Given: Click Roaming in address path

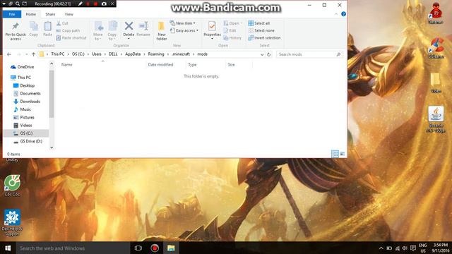Looking at the screenshot, I should 156,54.
